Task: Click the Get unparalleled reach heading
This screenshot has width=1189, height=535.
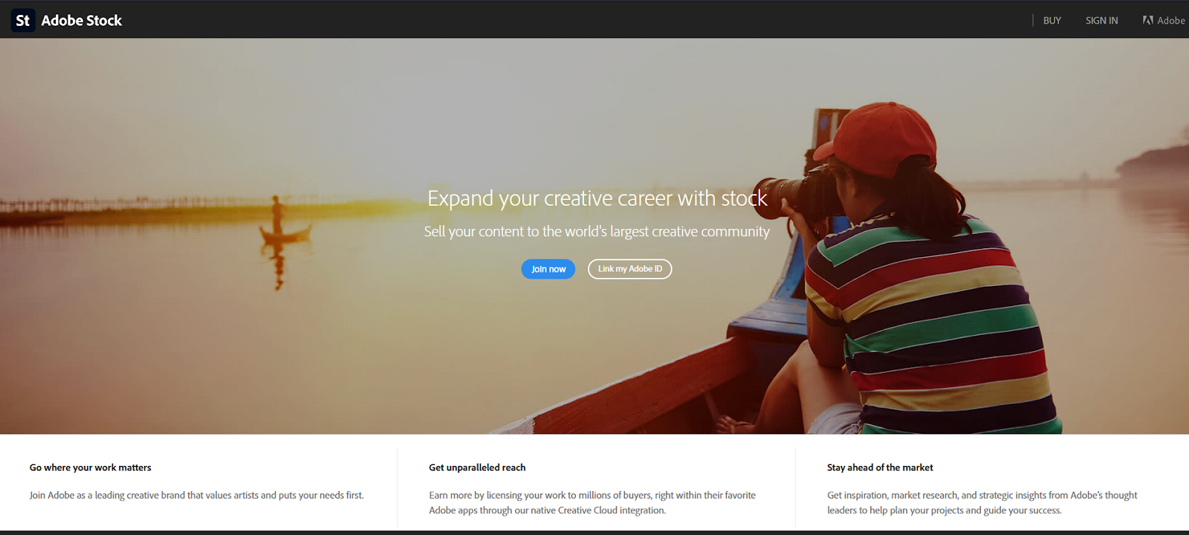Action: click(x=477, y=467)
